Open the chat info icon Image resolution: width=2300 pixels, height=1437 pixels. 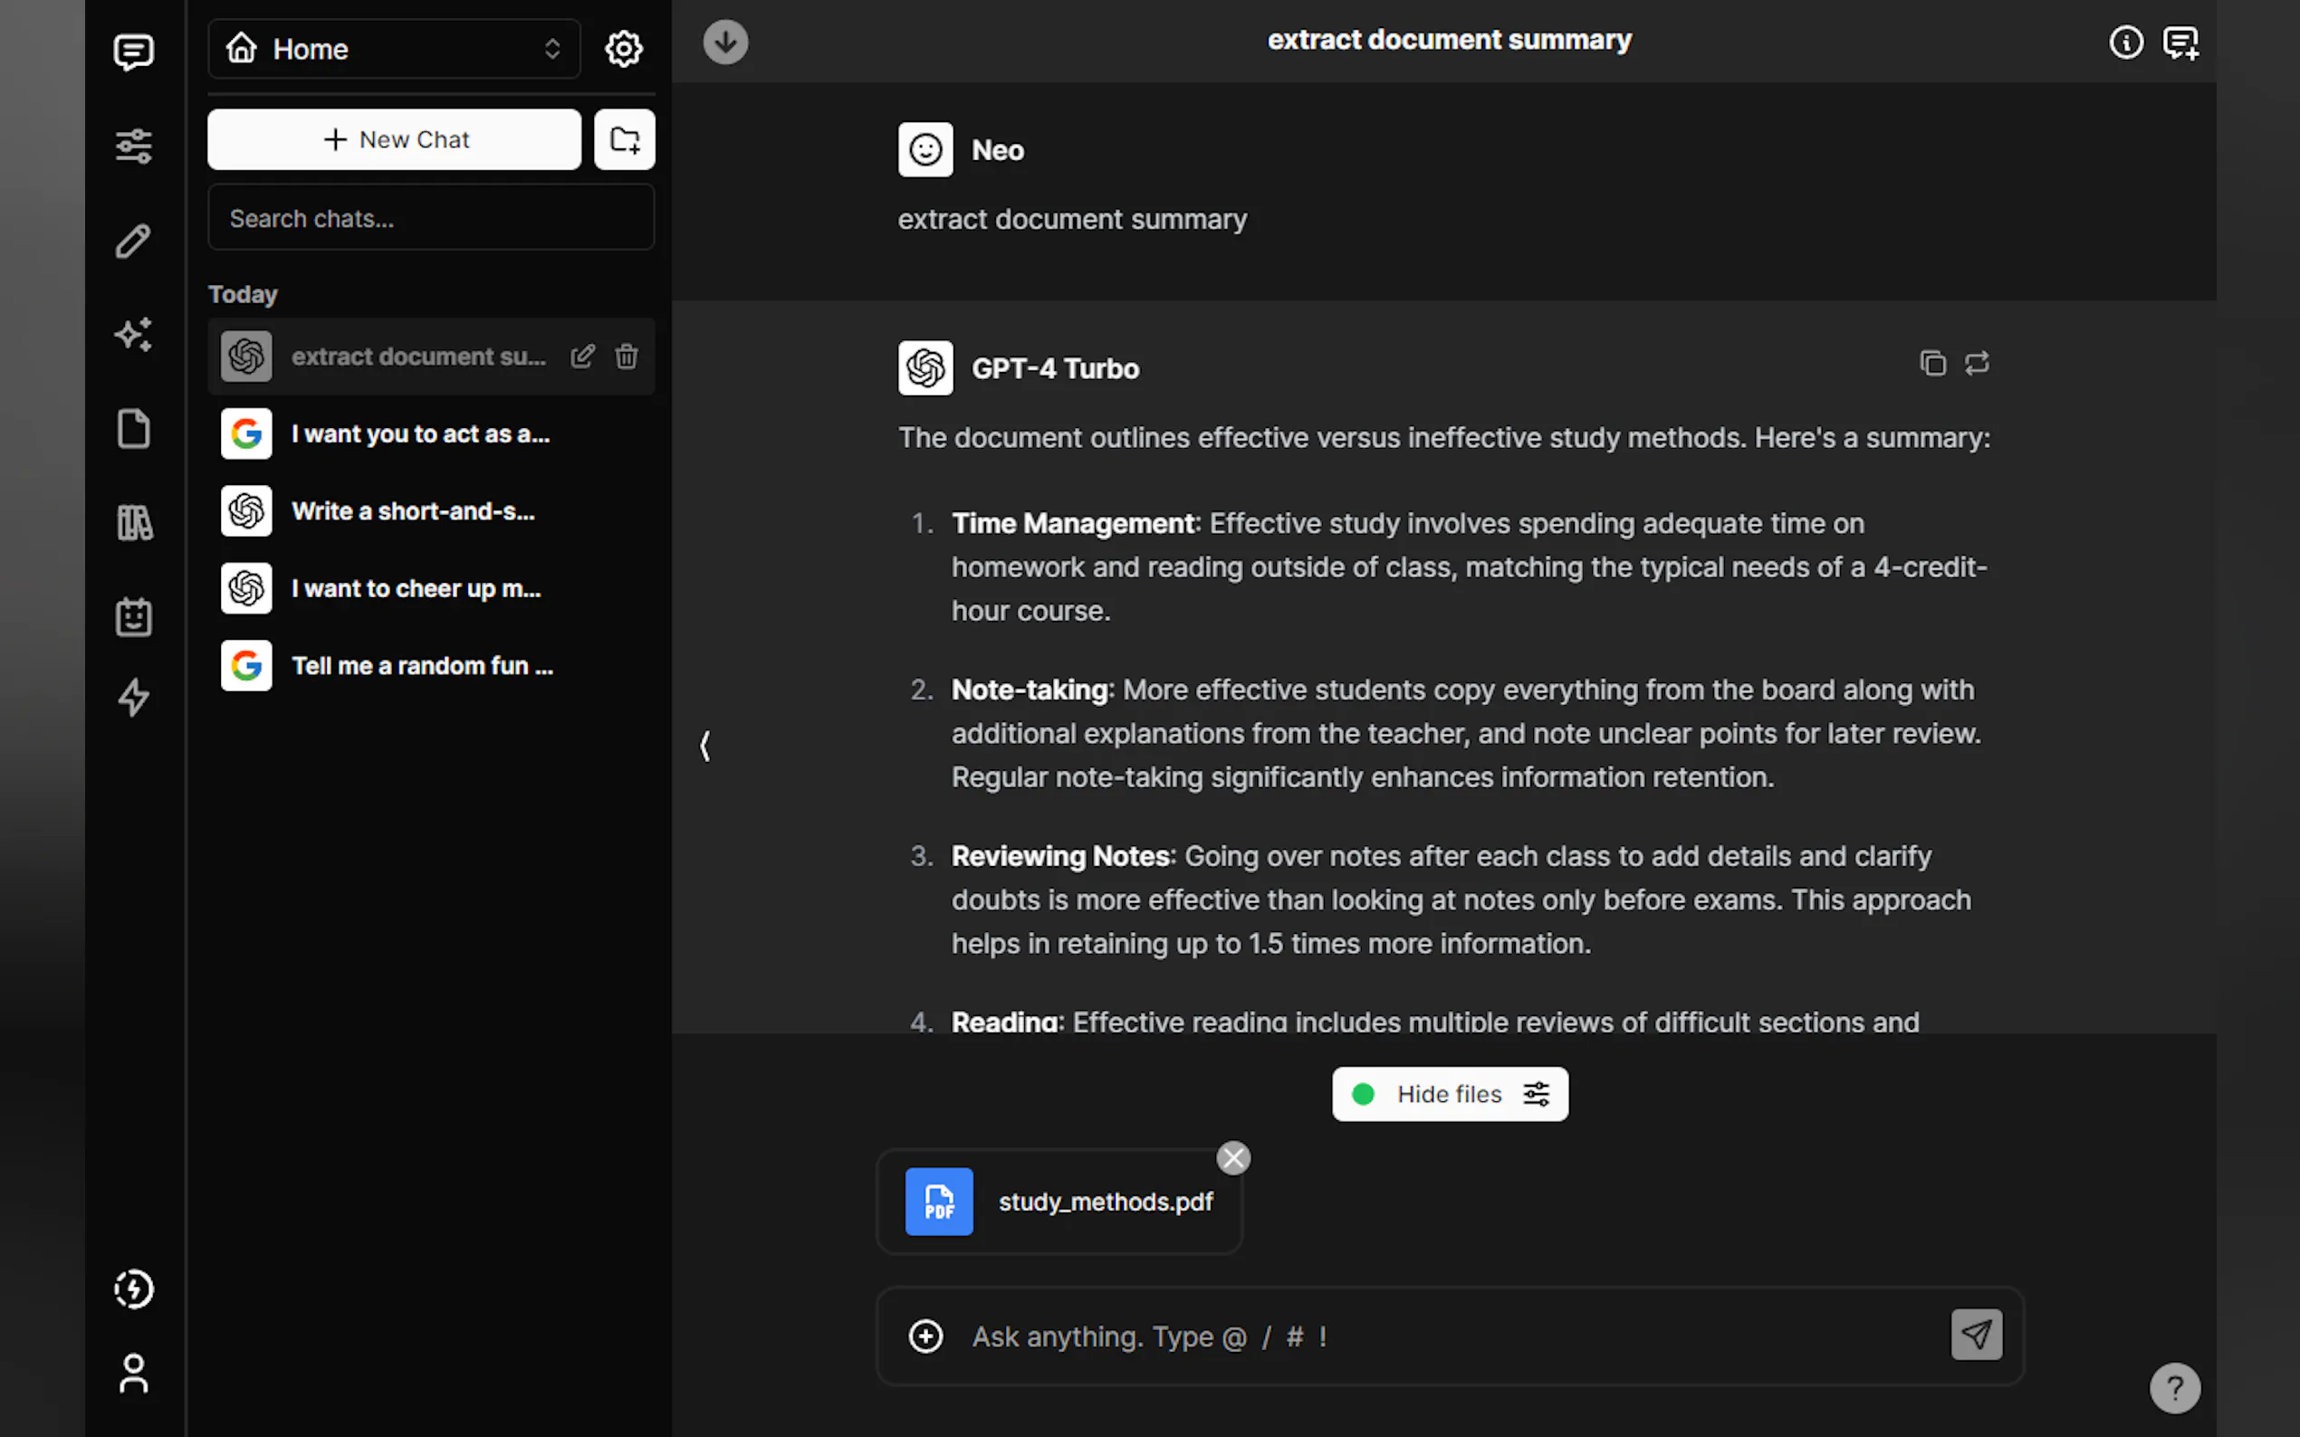point(2125,42)
